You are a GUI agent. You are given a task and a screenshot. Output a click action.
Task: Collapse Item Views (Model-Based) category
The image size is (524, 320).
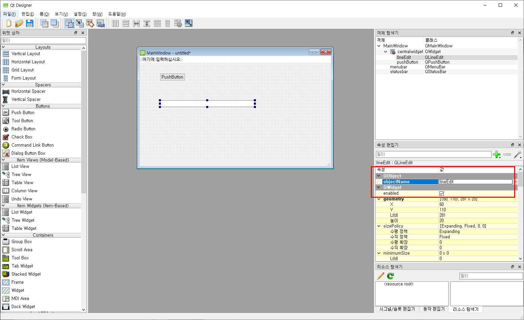tap(3, 160)
